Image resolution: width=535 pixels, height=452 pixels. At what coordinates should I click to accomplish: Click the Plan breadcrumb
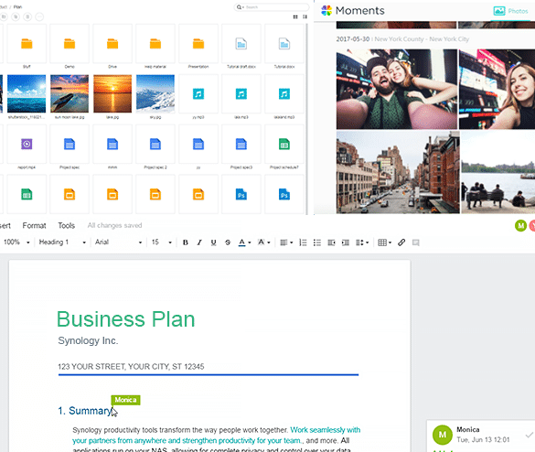(17, 6)
